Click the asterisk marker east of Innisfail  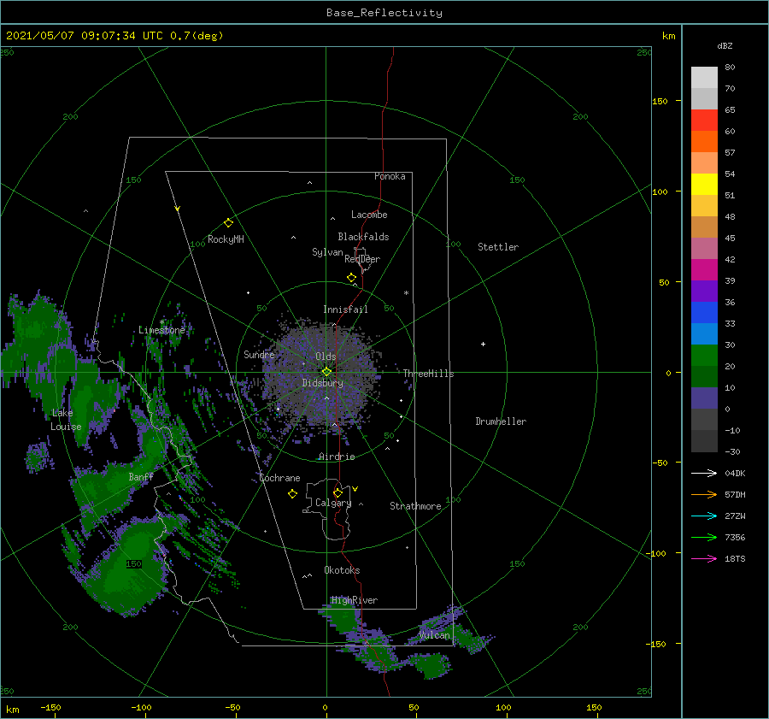point(406,293)
